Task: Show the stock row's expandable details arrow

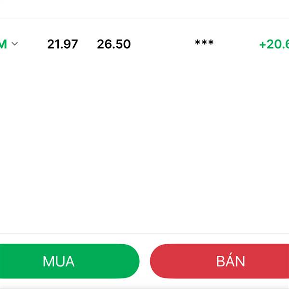Action: point(14,44)
